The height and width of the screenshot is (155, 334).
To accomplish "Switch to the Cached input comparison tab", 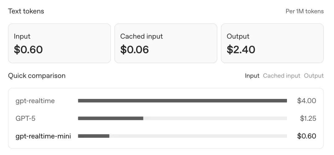I will 281,76.
